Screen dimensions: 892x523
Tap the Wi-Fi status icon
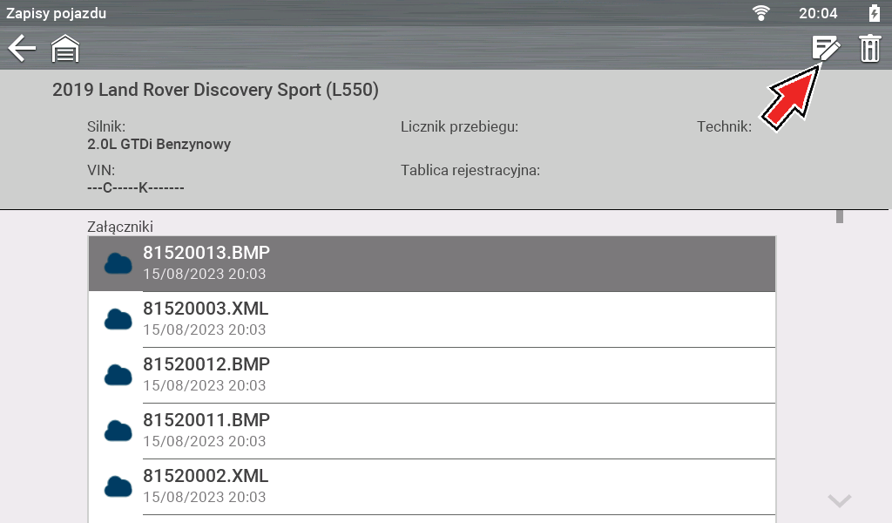762,13
